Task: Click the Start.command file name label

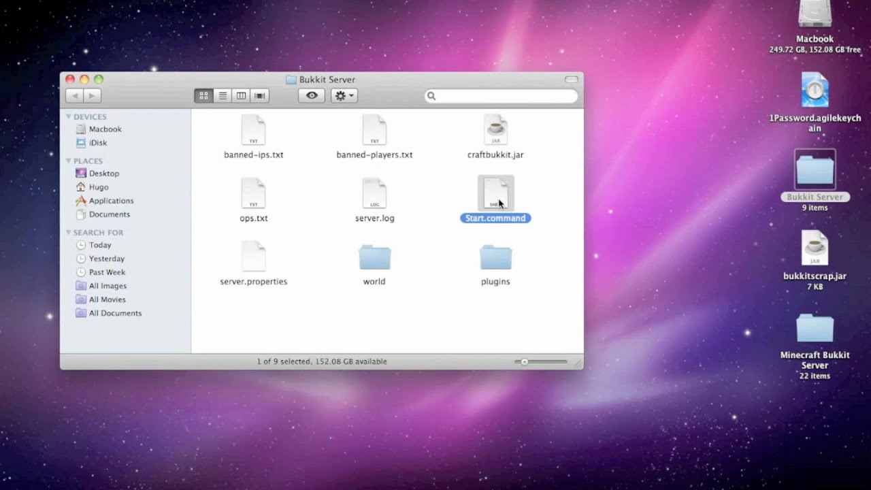Action: (495, 218)
